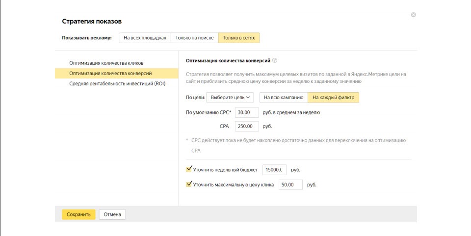
Task: Select the 'На всю кампанию' option
Action: tap(284, 98)
